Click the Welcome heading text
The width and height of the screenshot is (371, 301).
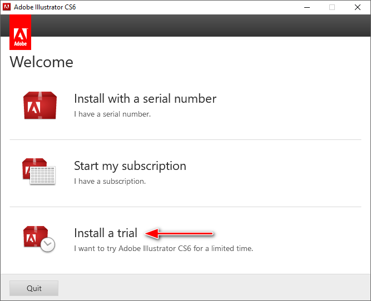41,62
